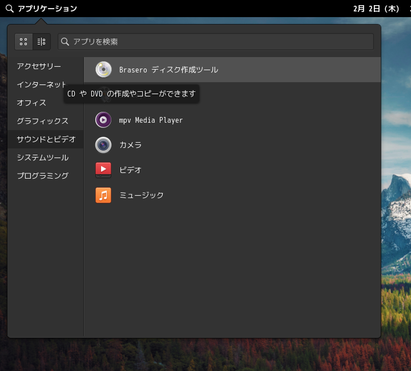Open the 2月 2日 (木) date indicator
The image size is (411, 371).
[x=376, y=9]
